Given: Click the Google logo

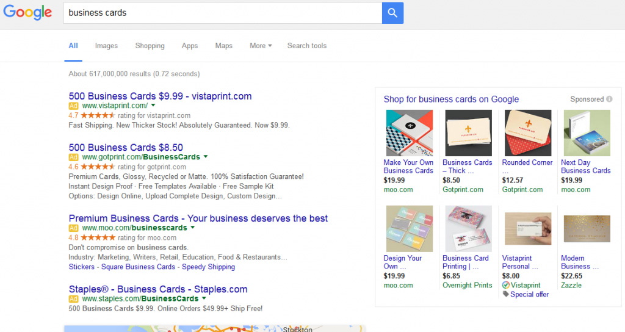Looking at the screenshot, I should point(28,13).
